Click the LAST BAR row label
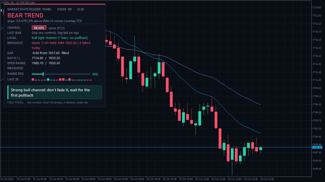The image size is (325, 182). click(14, 33)
